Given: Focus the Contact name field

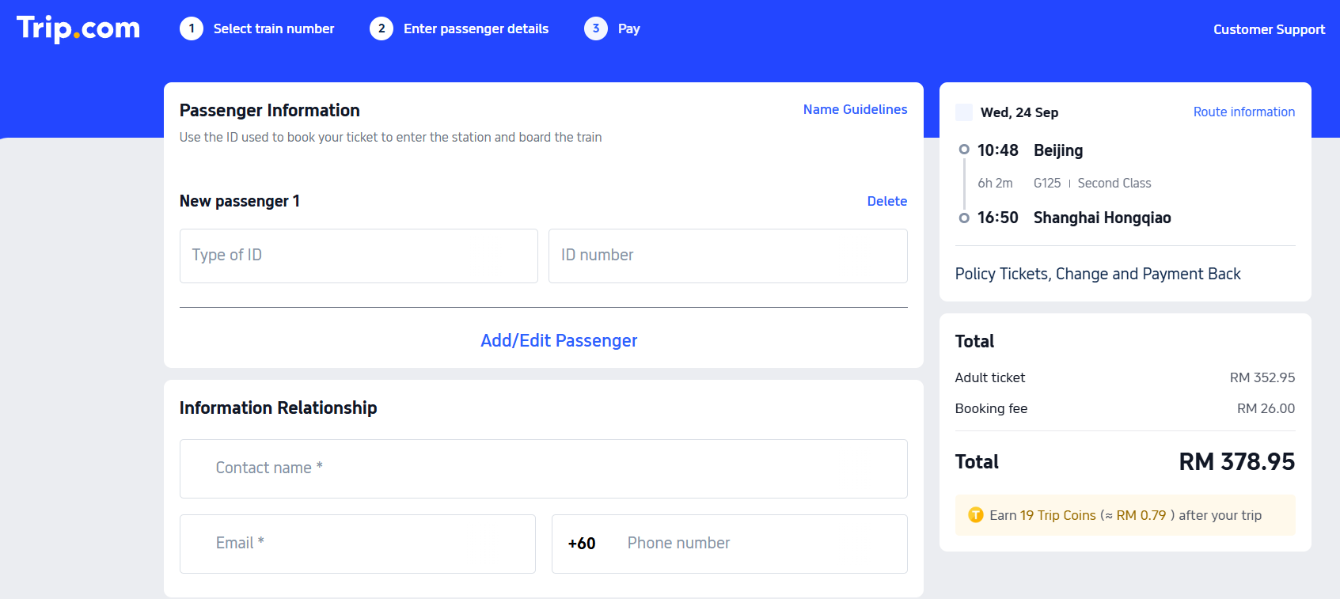Looking at the screenshot, I should coord(543,468).
